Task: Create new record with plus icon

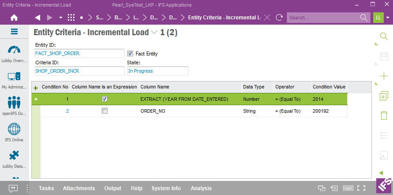Action: [x=384, y=76]
